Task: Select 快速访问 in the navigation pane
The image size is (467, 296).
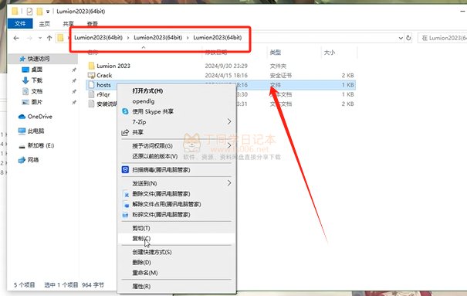Action: click(x=39, y=59)
